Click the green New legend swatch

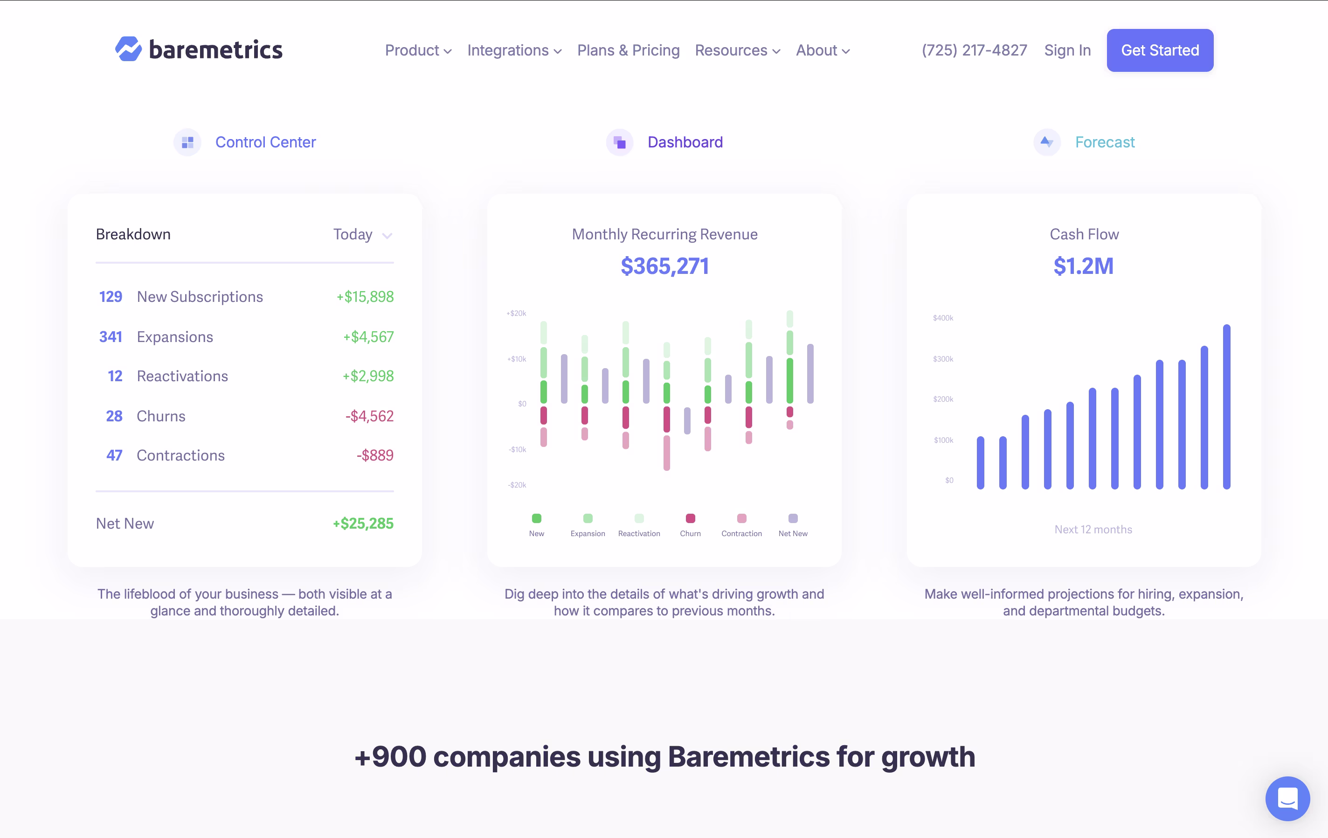(x=536, y=518)
